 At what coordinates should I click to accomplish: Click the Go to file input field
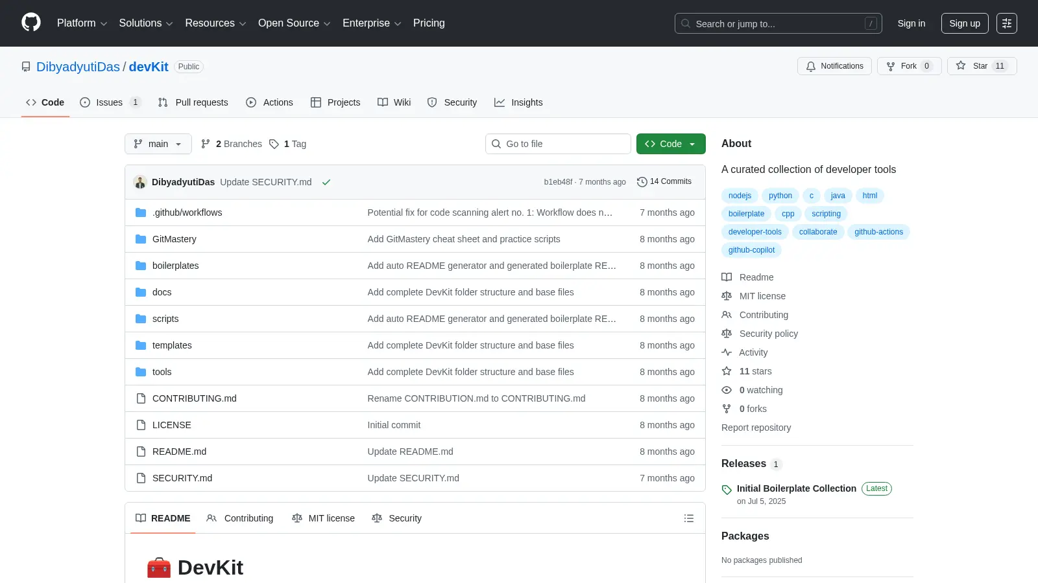click(558, 144)
